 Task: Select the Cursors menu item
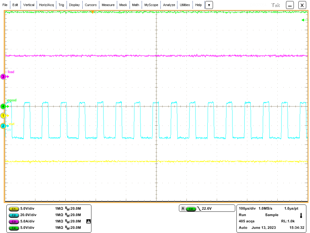click(91, 5)
